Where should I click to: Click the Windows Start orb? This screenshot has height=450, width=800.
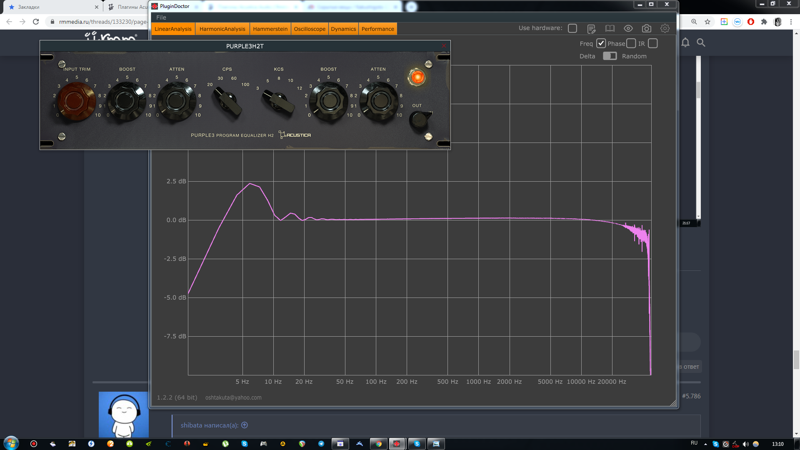11,443
